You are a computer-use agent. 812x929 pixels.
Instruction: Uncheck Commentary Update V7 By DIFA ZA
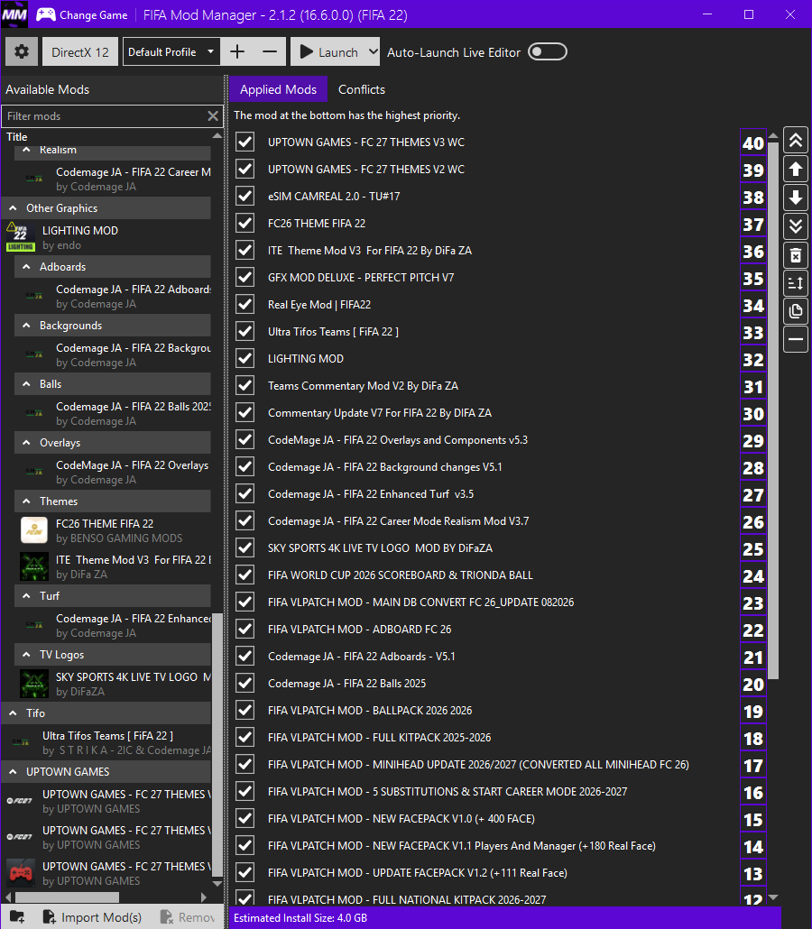click(245, 413)
